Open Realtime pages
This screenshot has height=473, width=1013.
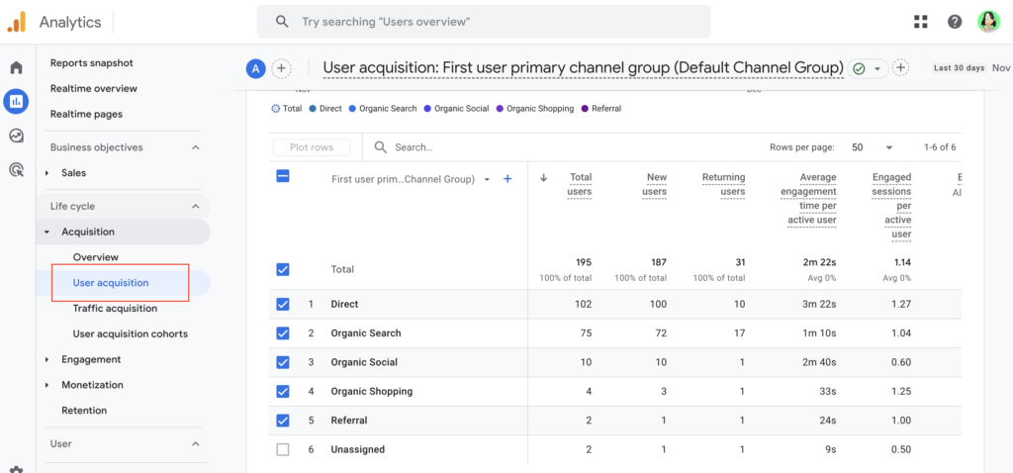(87, 115)
